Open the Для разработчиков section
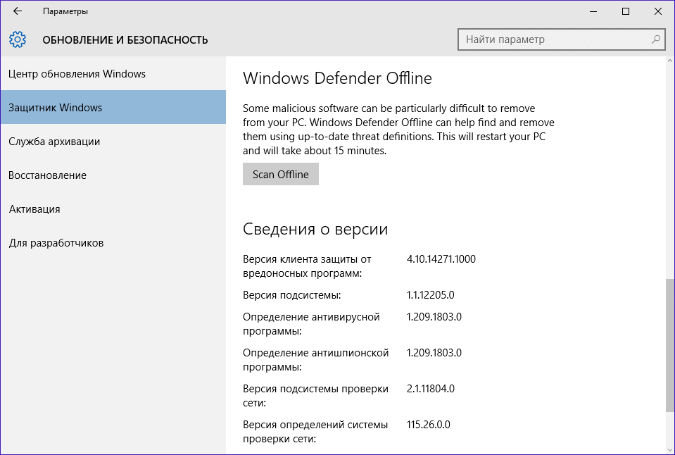The image size is (675, 455). pos(56,242)
